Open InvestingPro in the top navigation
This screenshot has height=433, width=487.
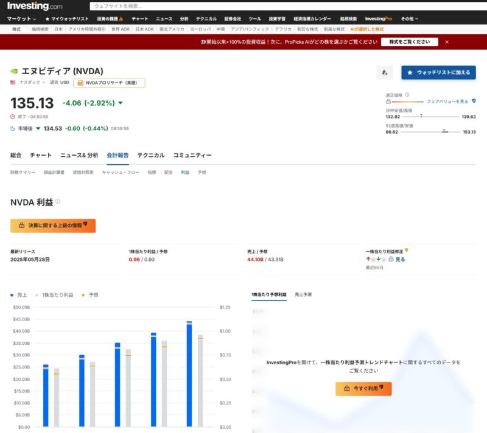tap(378, 19)
